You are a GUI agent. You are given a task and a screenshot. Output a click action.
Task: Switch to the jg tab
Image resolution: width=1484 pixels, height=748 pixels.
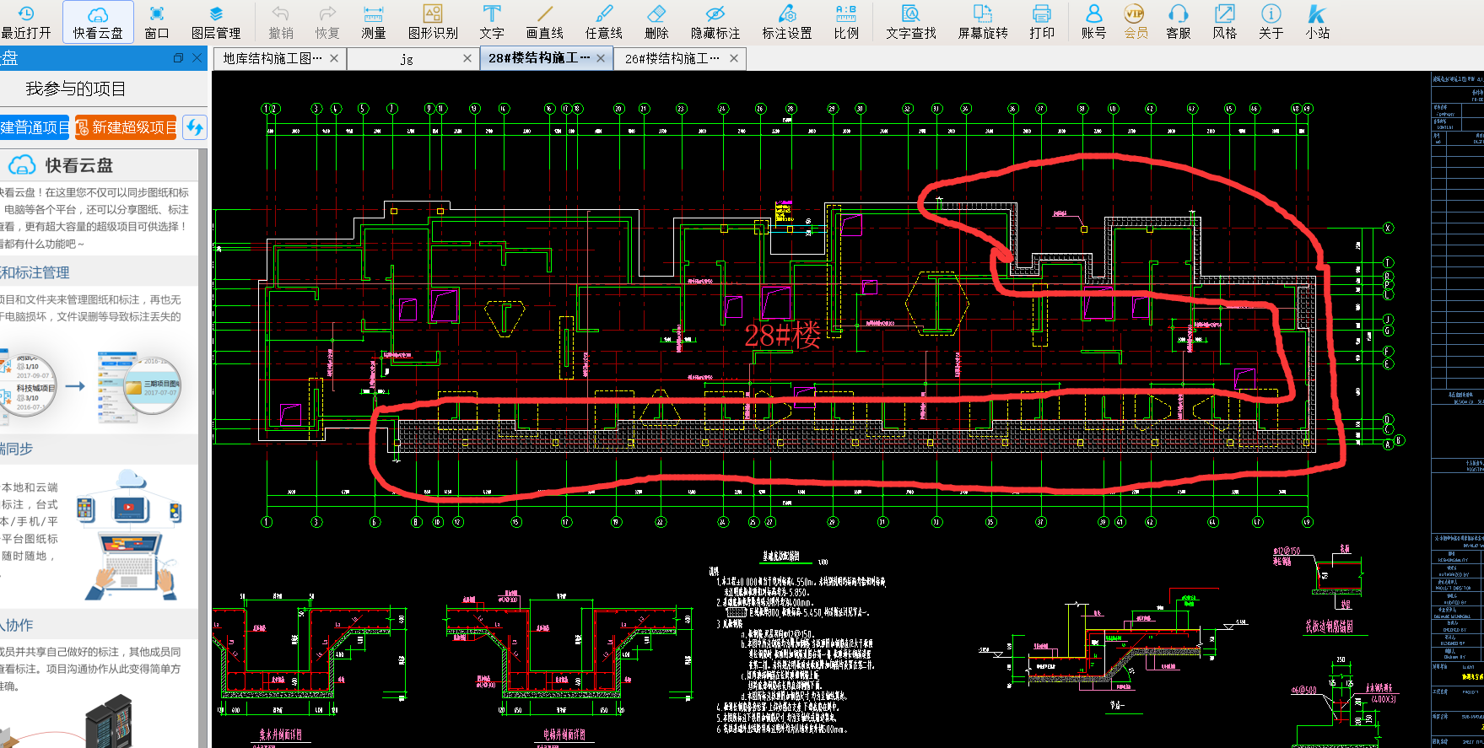pos(407,58)
